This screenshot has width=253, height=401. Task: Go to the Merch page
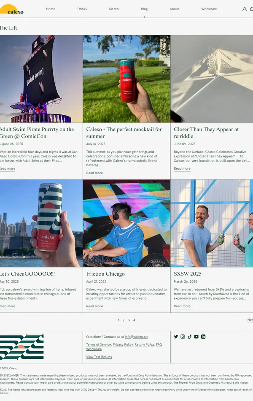pos(114,9)
